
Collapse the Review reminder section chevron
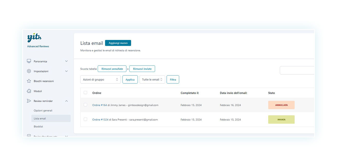[x=66, y=101]
